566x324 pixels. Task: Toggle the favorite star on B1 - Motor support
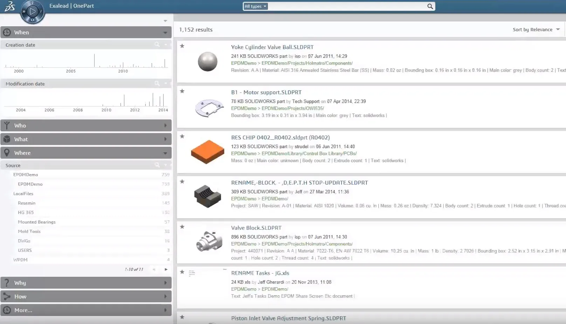182,91
